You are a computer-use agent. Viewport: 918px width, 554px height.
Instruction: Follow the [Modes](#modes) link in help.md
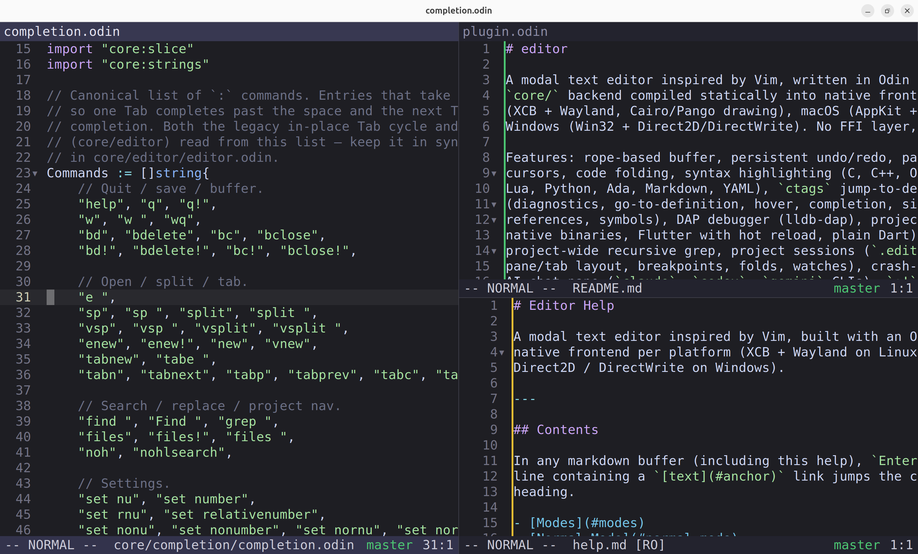(587, 523)
